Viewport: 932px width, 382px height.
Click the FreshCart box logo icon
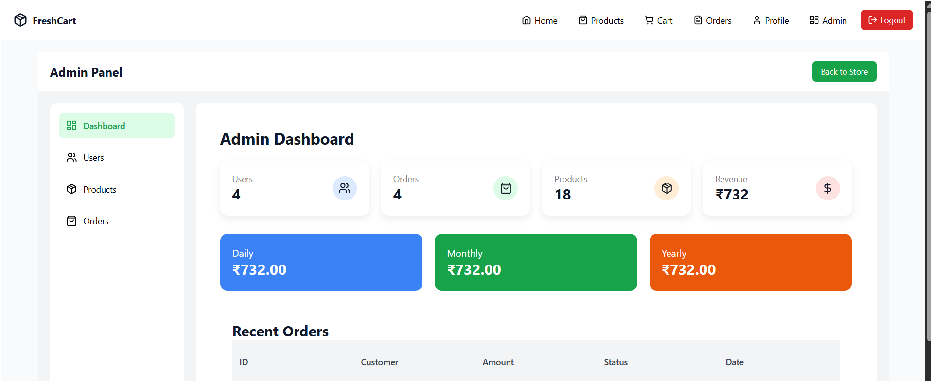[20, 20]
